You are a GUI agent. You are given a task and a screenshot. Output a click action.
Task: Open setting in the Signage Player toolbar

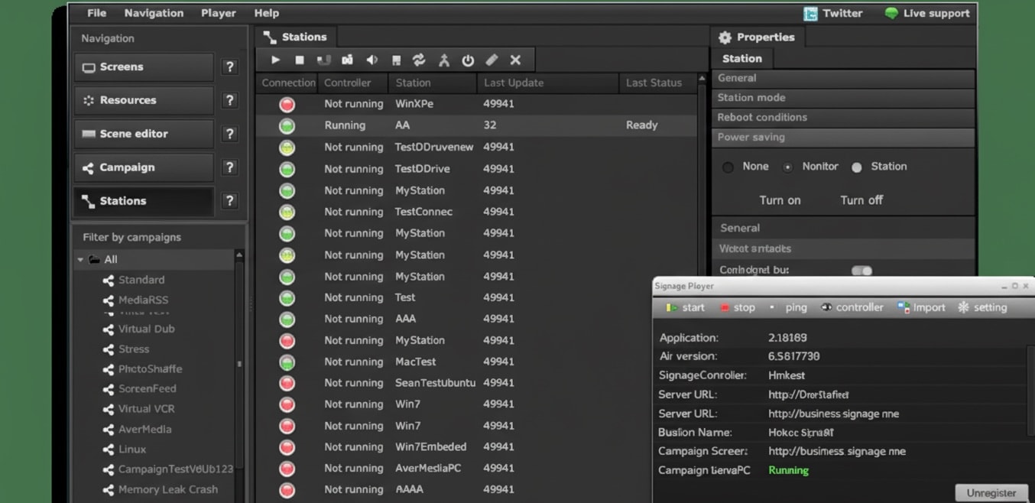coord(982,307)
